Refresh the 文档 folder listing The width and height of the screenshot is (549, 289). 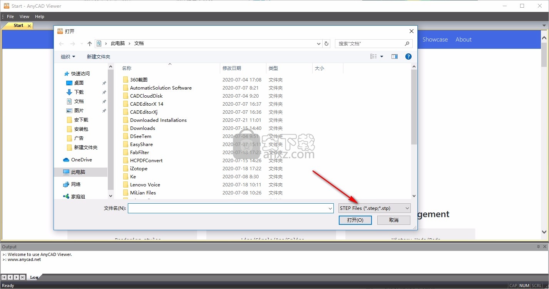tap(326, 44)
